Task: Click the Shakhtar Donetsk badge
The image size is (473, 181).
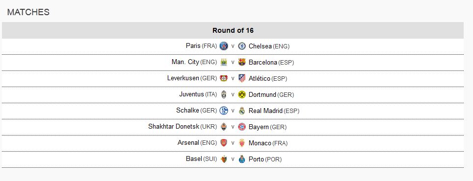Action: point(224,127)
